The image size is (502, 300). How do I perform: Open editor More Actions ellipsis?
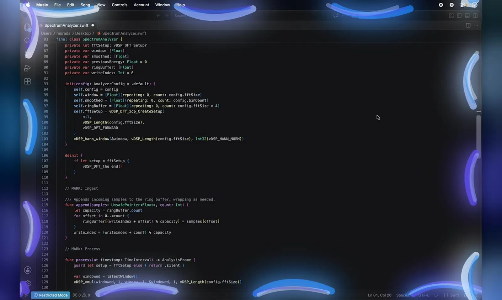tap(476, 25)
